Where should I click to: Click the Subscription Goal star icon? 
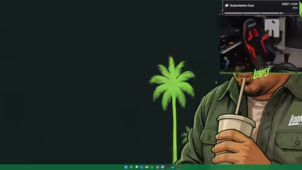tap(227, 5)
